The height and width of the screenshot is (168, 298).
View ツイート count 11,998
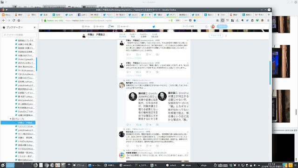[122, 35]
